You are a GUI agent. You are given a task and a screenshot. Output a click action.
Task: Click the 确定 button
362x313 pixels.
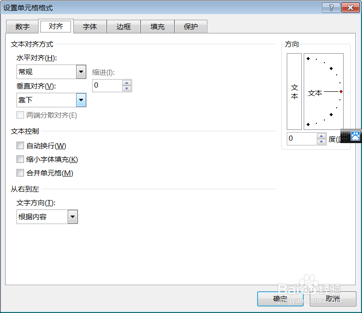coord(280,299)
